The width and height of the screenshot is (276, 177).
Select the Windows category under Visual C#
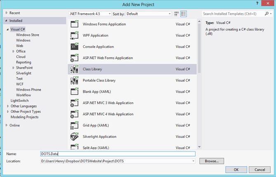23,40
